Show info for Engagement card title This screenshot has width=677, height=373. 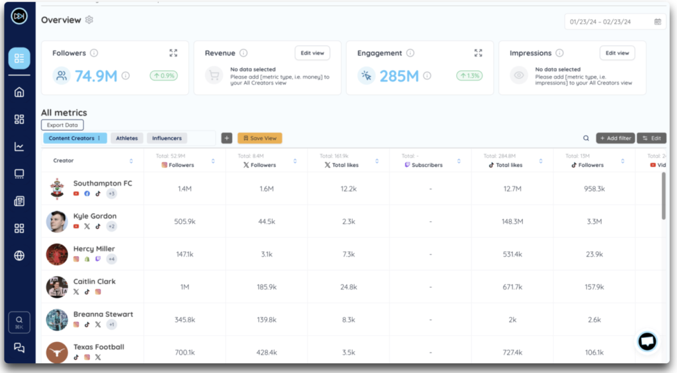(x=410, y=53)
